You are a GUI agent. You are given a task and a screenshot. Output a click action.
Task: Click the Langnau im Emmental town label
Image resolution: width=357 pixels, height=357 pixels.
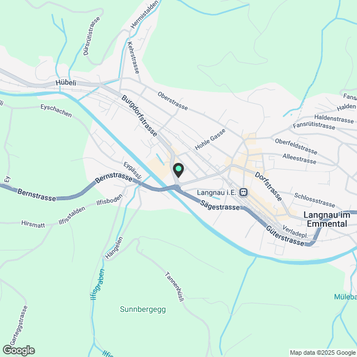pos(327,219)
